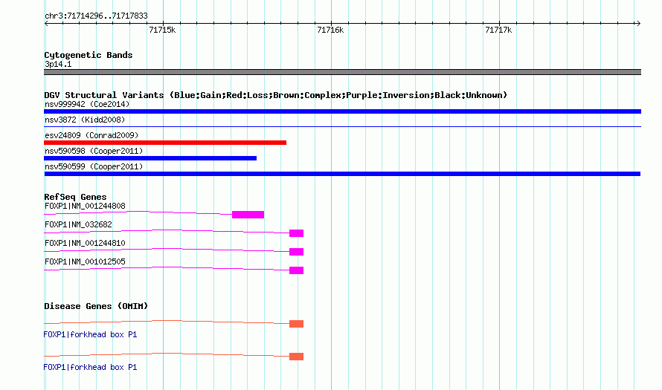Select the lower orange OMIM FOXP1 exon
Image resolution: width=662 pixels, height=390 pixels.
pos(296,357)
